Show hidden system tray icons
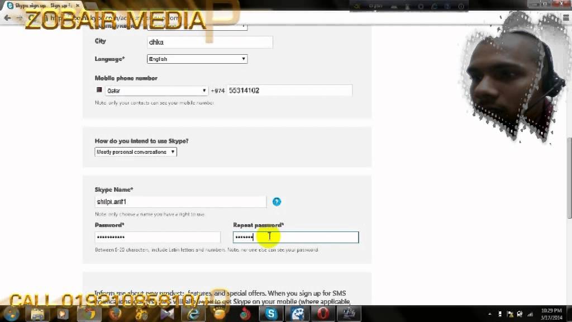 pyautogui.click(x=489, y=314)
